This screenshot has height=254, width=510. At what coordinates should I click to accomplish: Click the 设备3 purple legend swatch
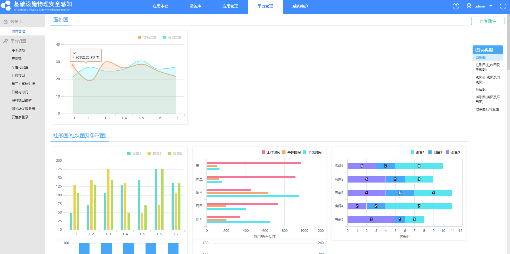coord(448,152)
